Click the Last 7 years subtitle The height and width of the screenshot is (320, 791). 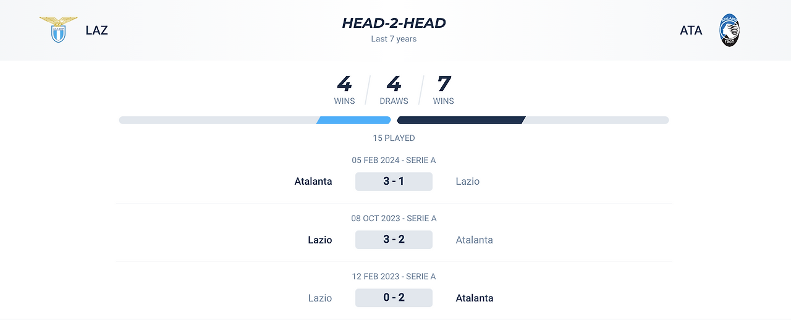click(x=394, y=39)
